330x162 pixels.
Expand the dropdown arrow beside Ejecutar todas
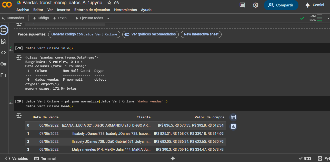click(108, 18)
